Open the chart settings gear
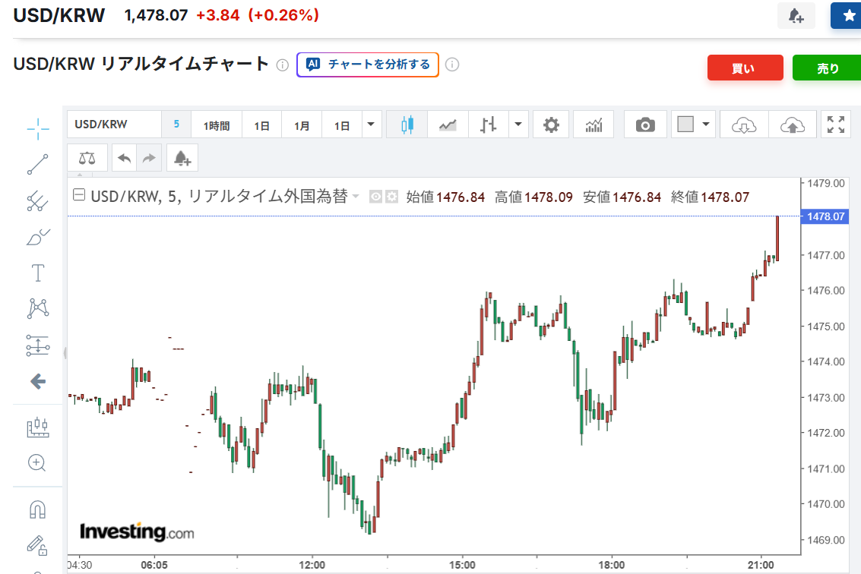Screen dimensions: 861x574 (x=551, y=125)
